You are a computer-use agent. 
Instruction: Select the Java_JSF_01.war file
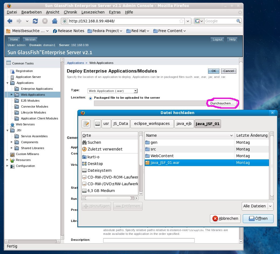tap(162, 163)
